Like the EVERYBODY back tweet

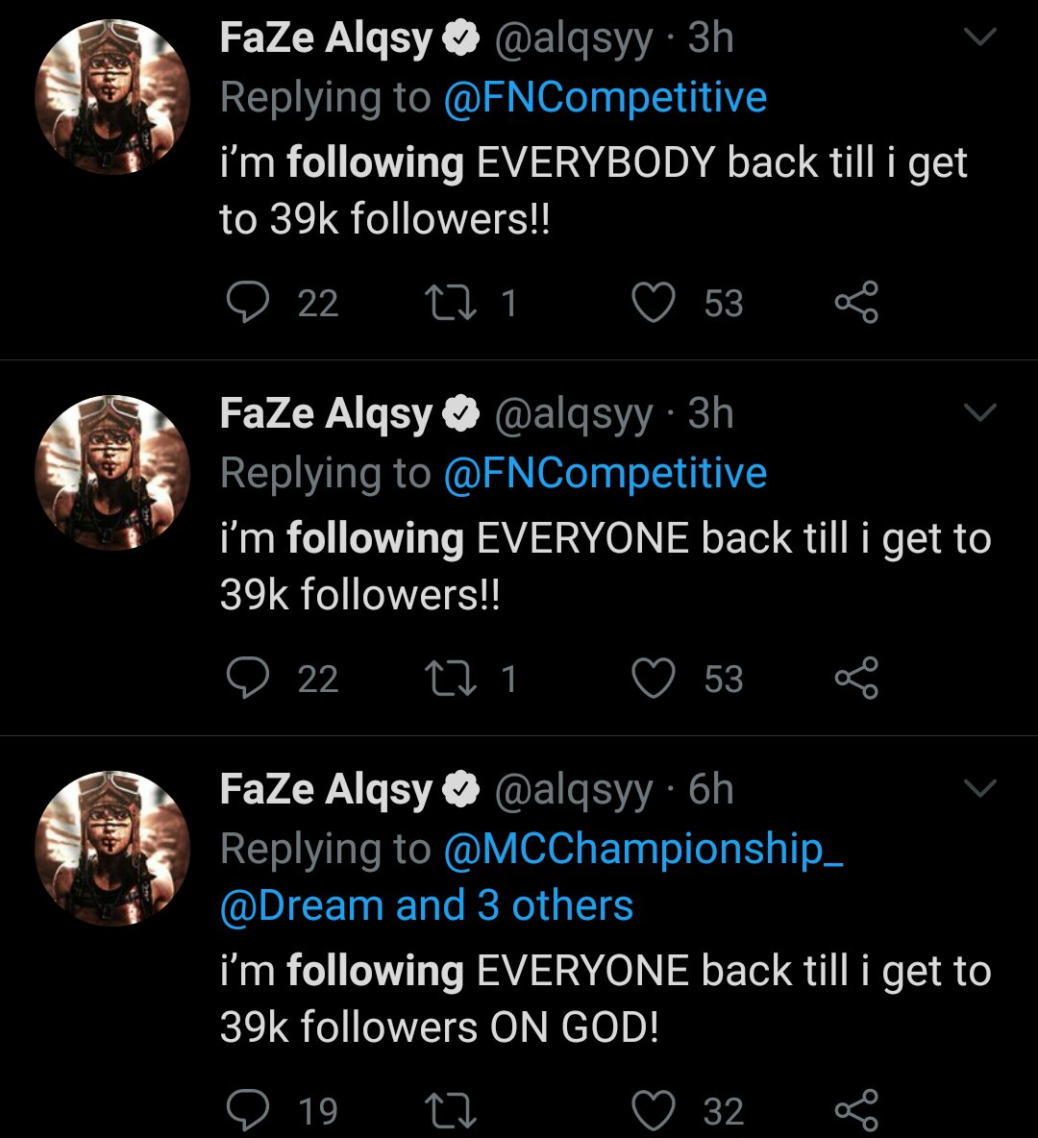[654, 303]
